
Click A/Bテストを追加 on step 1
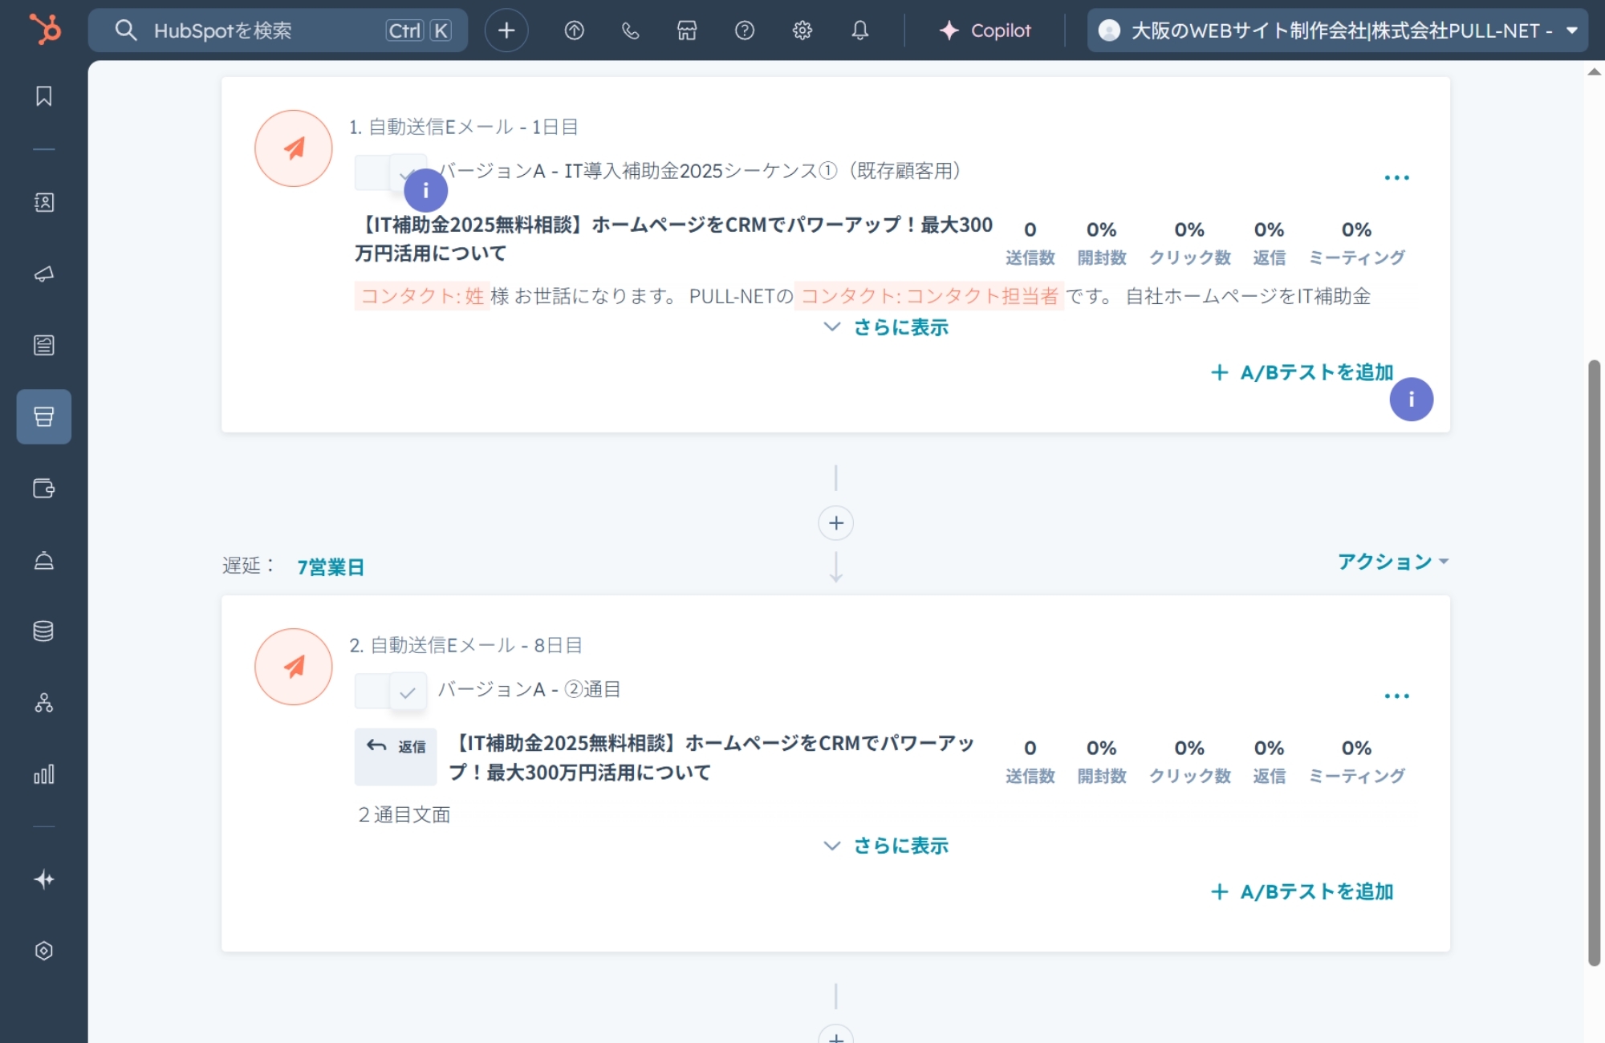click(1302, 372)
